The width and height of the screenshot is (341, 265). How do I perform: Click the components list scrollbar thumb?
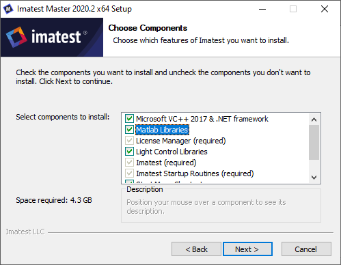click(314, 143)
